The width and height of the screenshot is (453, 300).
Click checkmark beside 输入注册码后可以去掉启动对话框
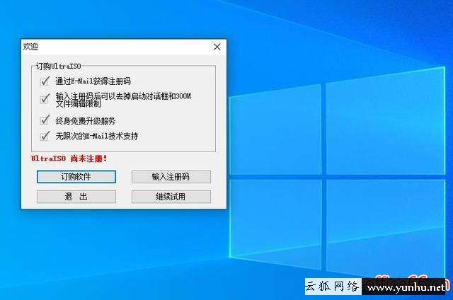pyautogui.click(x=45, y=99)
